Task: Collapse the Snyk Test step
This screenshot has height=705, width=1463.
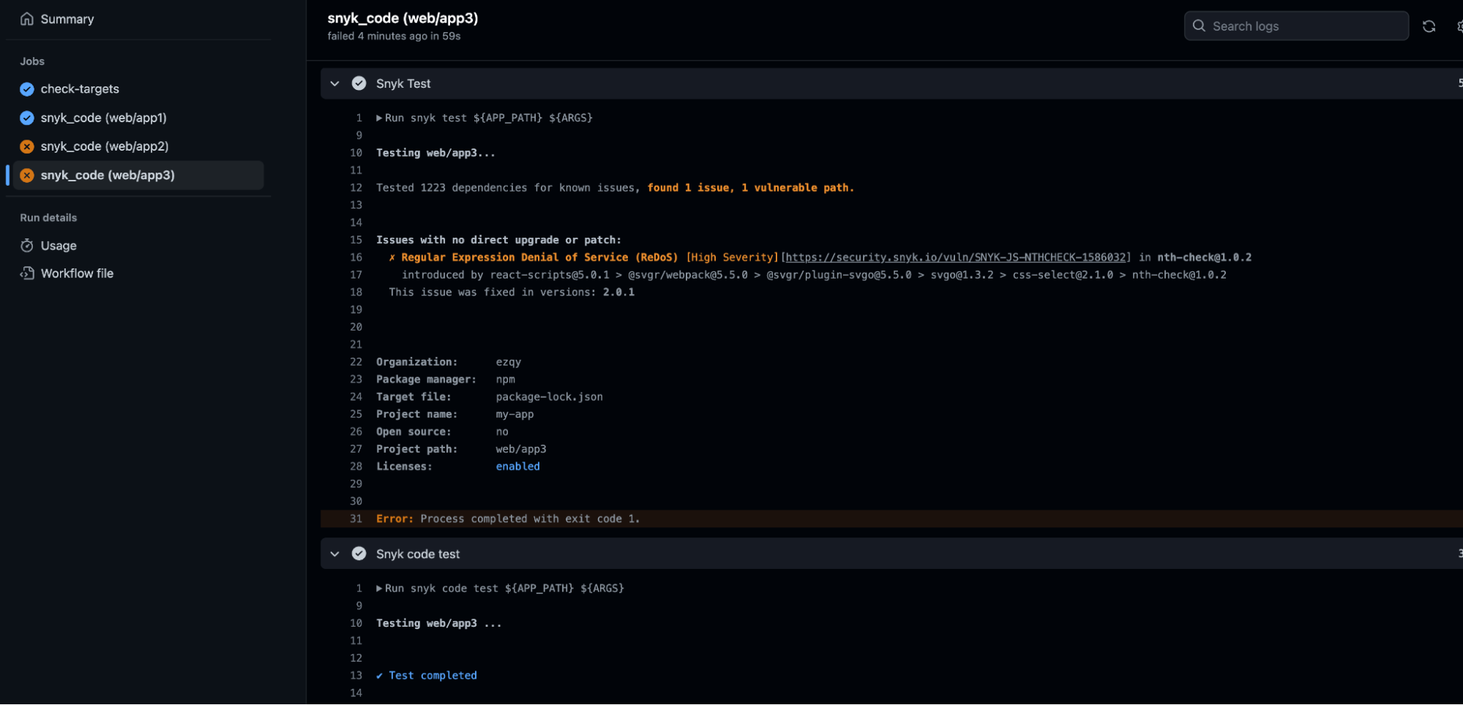Action: pyautogui.click(x=334, y=83)
